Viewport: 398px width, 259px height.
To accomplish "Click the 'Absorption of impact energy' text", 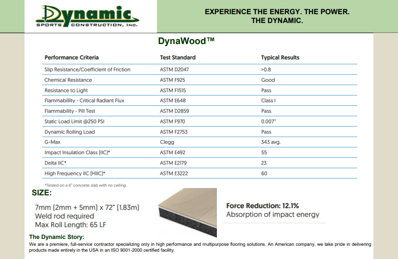I will coord(273,214).
